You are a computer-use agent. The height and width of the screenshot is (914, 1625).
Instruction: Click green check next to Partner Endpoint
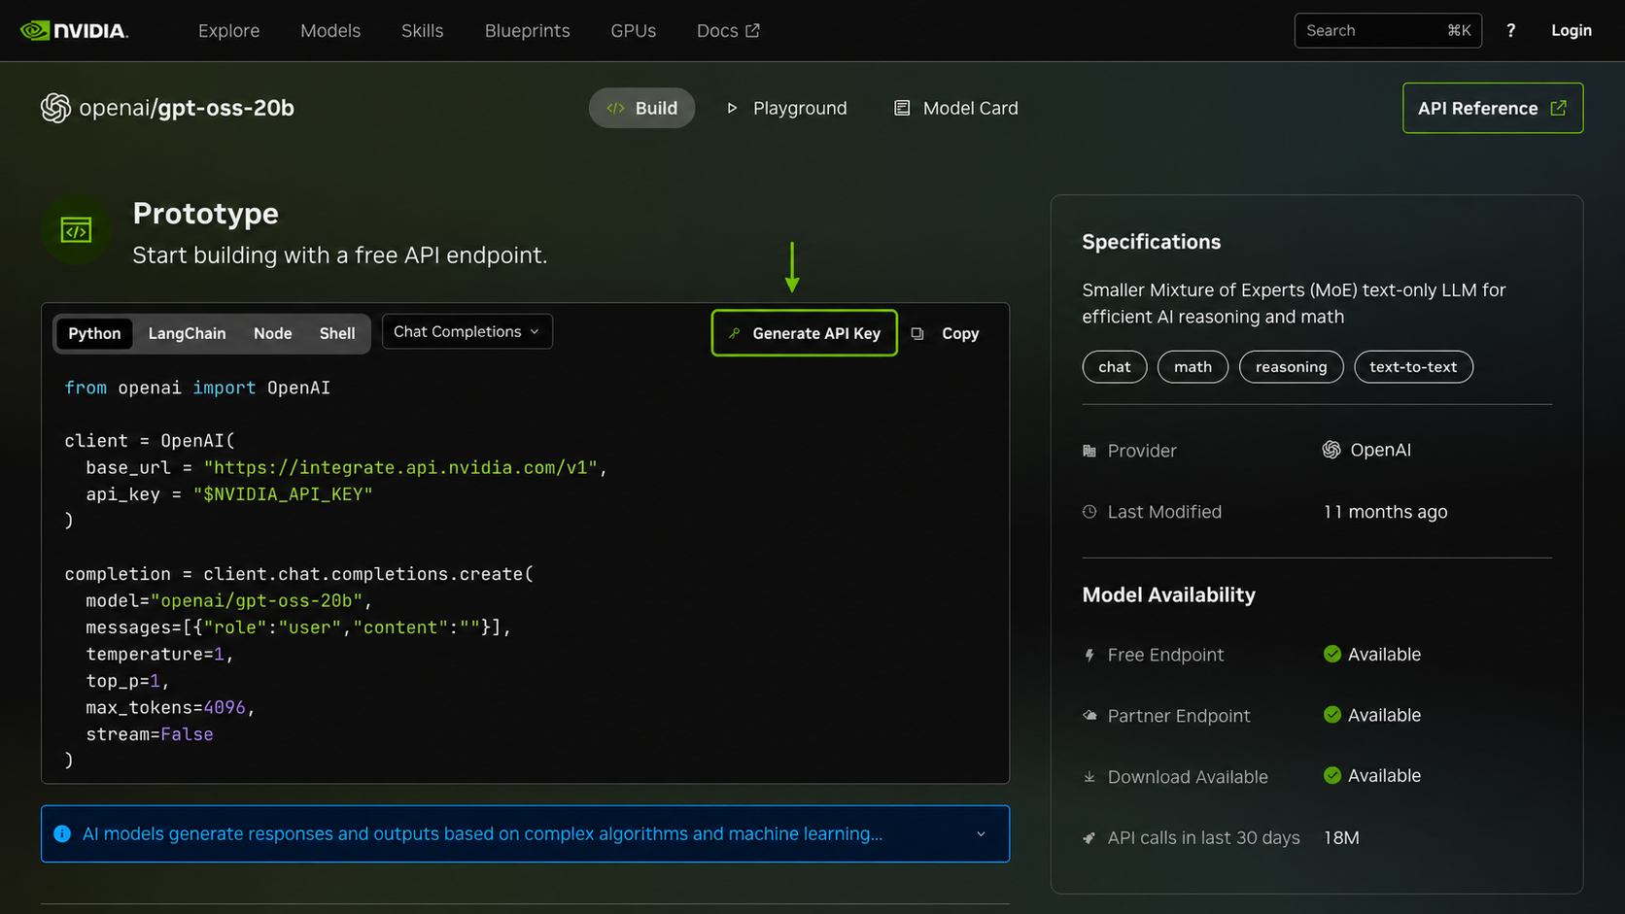coord(1332,715)
